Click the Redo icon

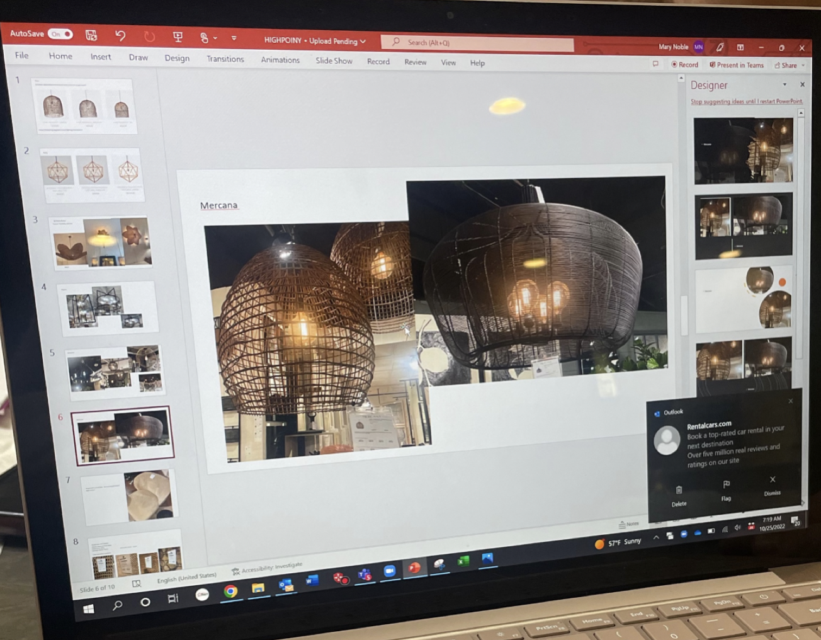tap(149, 37)
